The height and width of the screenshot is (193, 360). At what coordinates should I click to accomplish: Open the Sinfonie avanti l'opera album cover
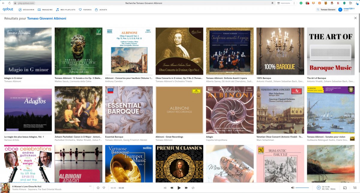(x=230, y=51)
